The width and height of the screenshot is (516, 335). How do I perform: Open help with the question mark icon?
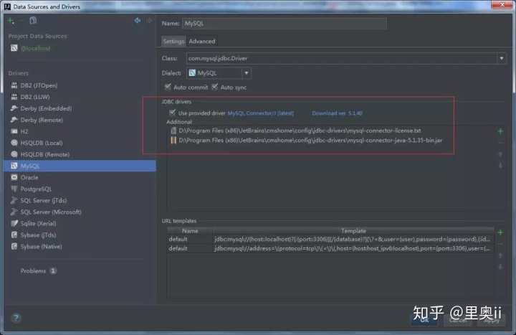pyautogui.click(x=16, y=318)
